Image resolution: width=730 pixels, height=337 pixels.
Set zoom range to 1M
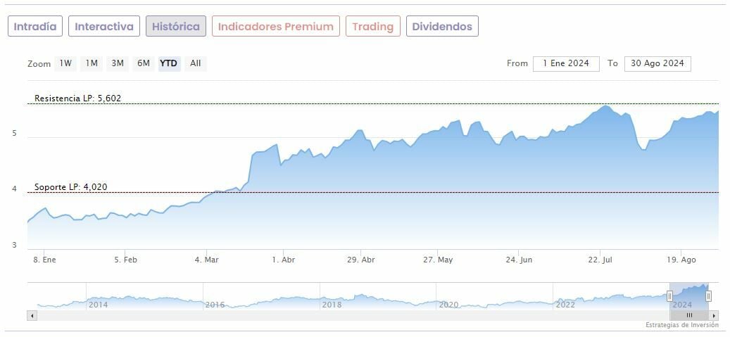point(92,63)
